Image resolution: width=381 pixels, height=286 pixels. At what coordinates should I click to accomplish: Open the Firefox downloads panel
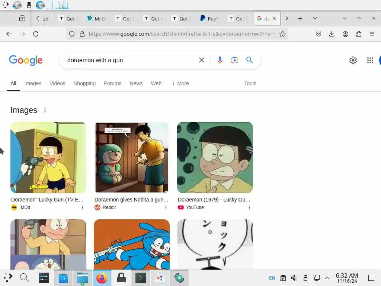tap(332, 34)
